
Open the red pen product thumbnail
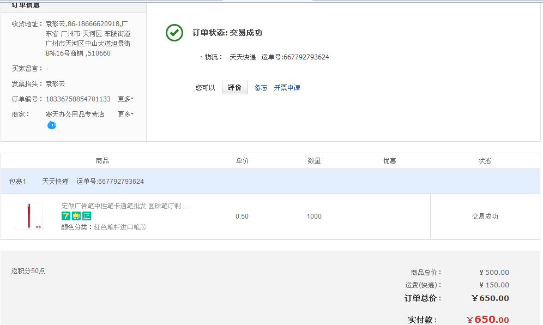click(x=29, y=216)
